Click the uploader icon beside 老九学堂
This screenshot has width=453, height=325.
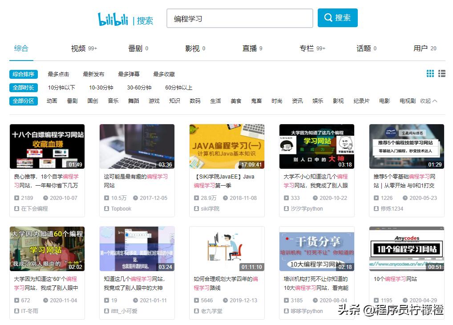click(195, 311)
